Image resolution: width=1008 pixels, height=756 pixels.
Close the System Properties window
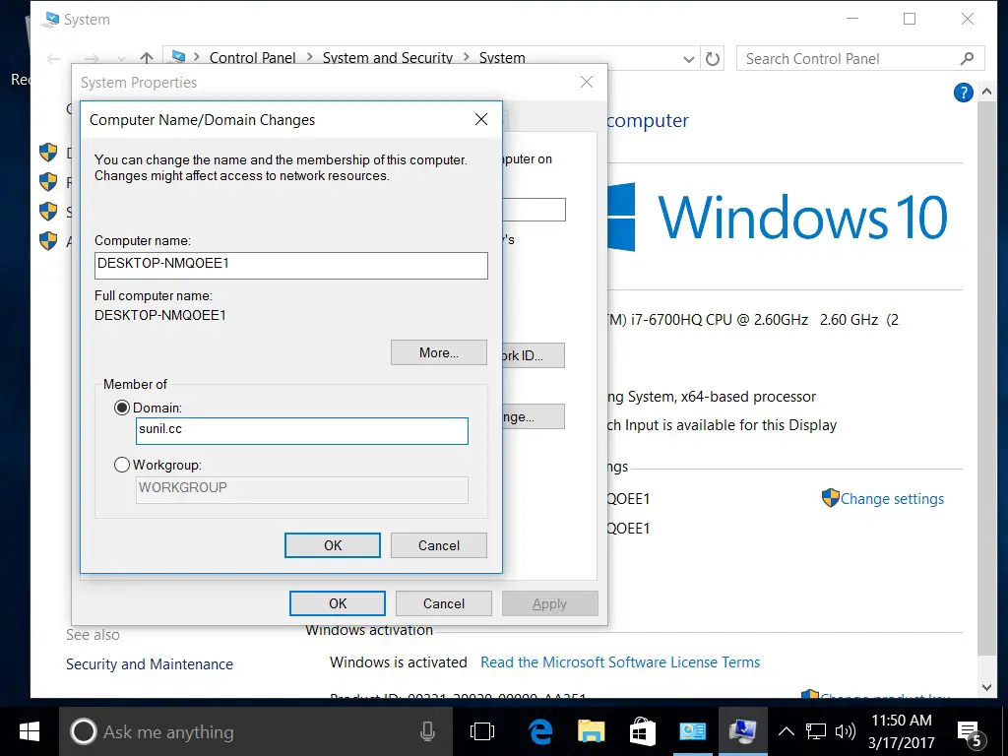point(587,82)
